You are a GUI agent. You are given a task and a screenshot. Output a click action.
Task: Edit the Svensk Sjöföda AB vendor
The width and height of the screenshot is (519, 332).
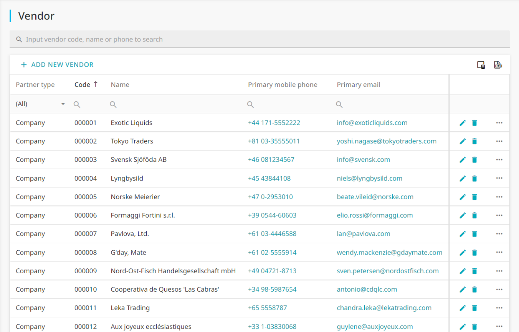[x=463, y=159]
